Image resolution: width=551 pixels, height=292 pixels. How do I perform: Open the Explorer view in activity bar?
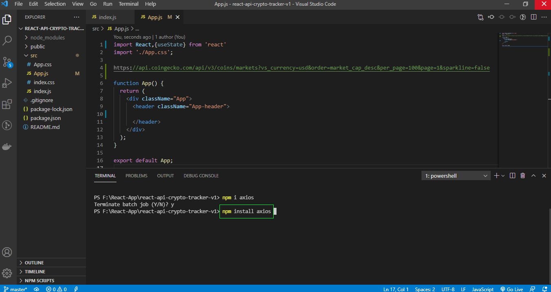(x=7, y=19)
